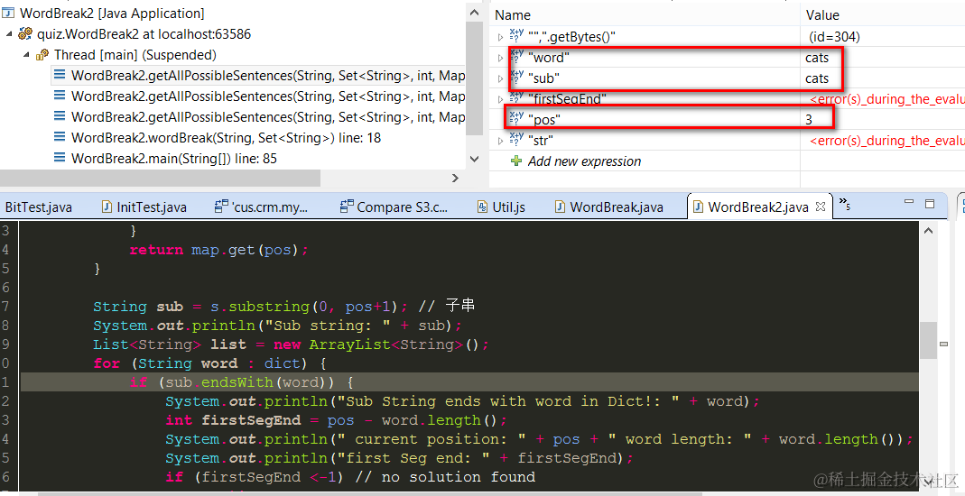Click the Debug view scroll up arrow
Screen dimensions: 965x496
474,13
